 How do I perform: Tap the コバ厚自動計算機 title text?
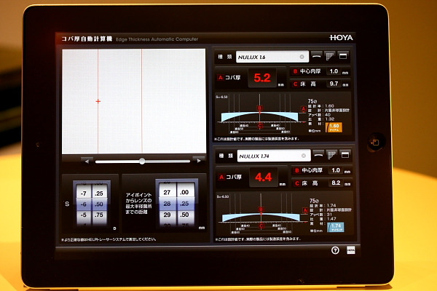(x=87, y=39)
